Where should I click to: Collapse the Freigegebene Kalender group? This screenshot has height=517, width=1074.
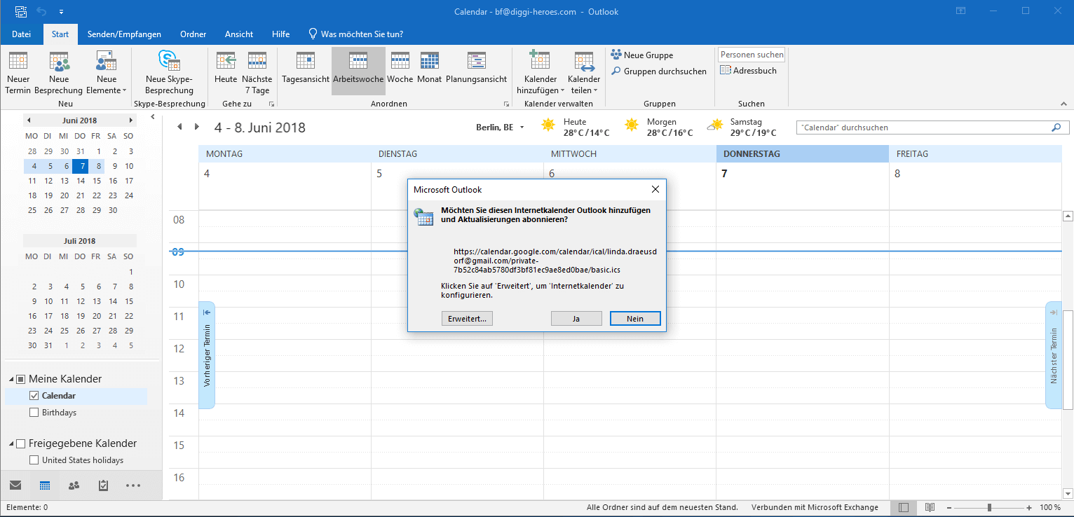tap(11, 443)
